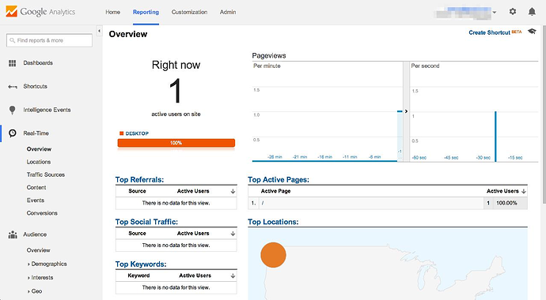Open Intelligence Events in sidebar
The image size is (546, 300).
pyautogui.click(x=47, y=110)
